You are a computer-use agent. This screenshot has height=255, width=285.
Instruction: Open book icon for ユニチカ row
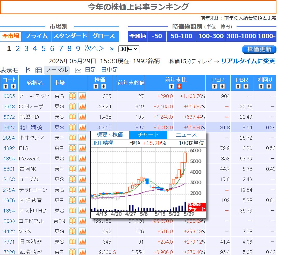(x=72, y=179)
